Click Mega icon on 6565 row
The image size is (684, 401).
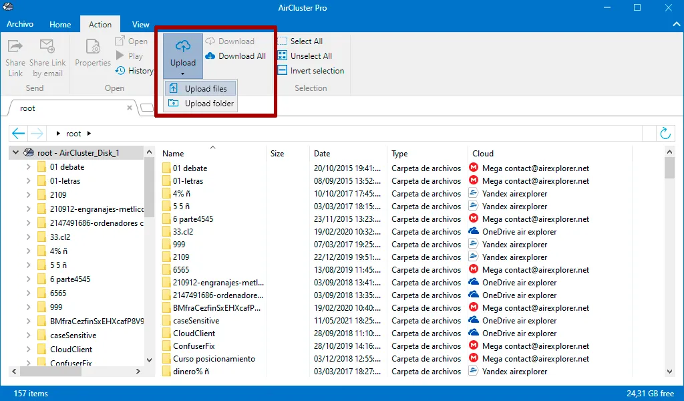[474, 269]
